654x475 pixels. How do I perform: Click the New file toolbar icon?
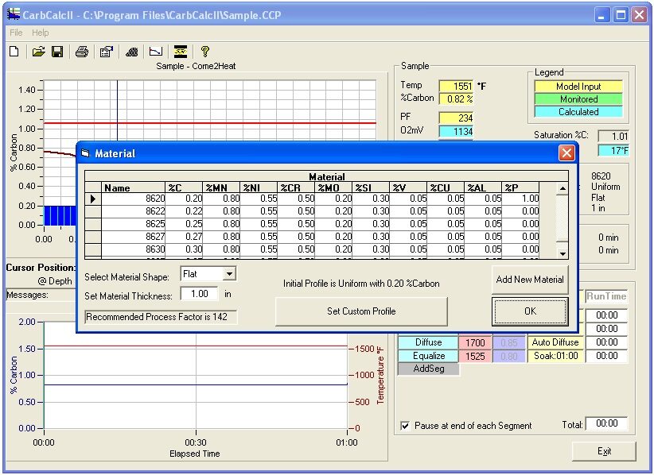tap(14, 52)
